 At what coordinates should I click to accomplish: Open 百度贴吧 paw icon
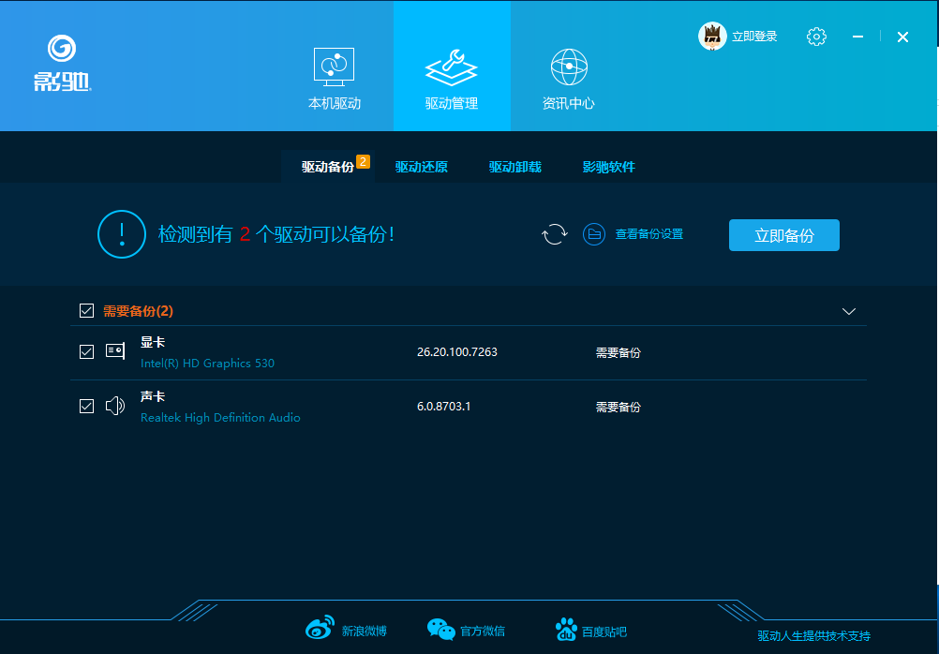click(x=566, y=630)
